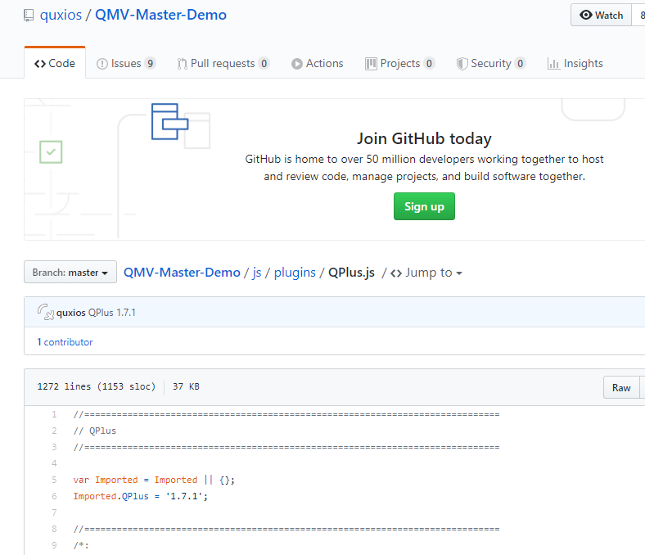Click line number 1
This screenshot has width=645, height=555.
click(54, 414)
